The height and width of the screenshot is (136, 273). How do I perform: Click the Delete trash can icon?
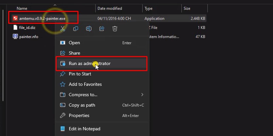115,29
